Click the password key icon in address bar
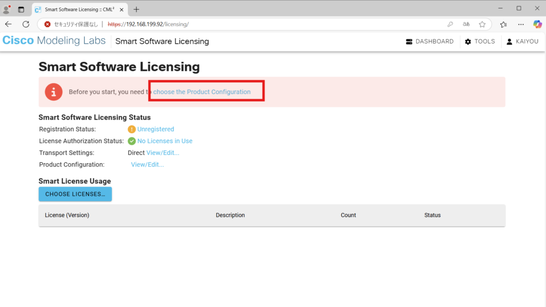Screen dimensions: 546x307 (450, 24)
